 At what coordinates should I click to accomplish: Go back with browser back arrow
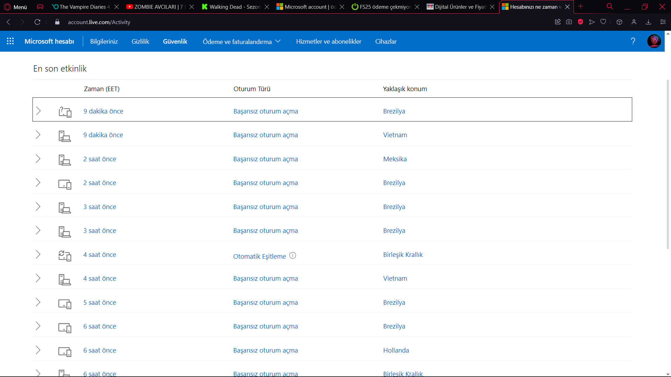tap(8, 22)
